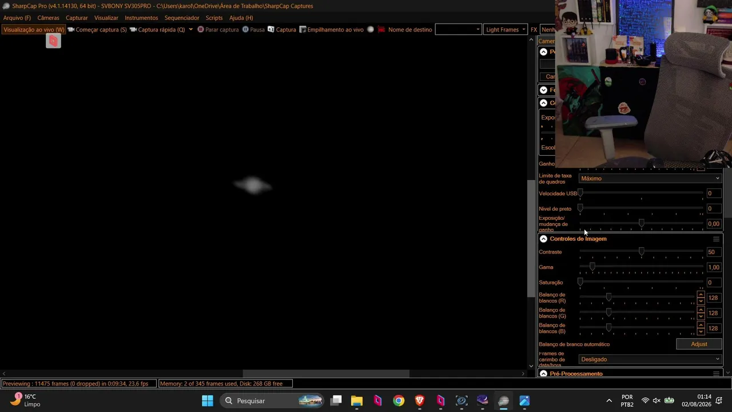The image size is (732, 412).
Task: Open the Scripts menu
Action: tap(214, 18)
